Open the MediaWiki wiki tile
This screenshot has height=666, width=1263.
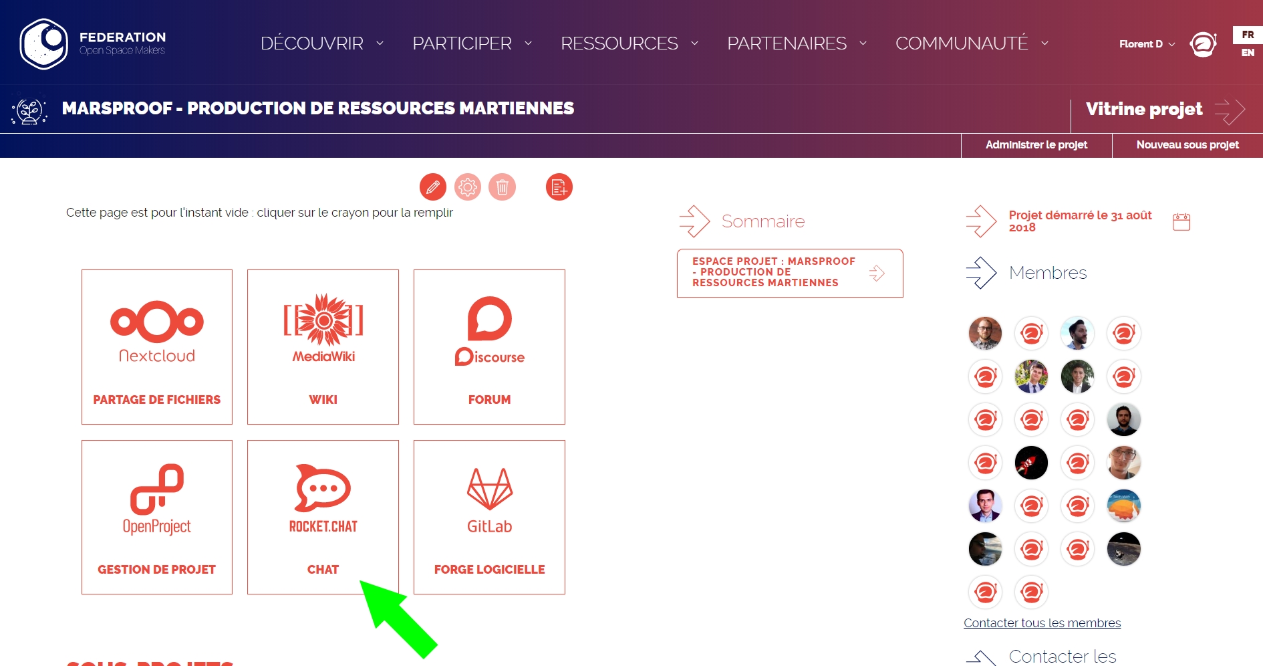323,346
